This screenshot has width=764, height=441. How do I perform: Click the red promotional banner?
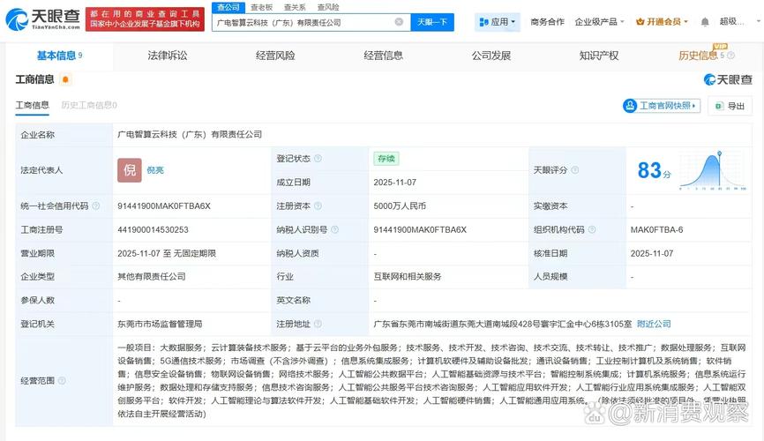(x=146, y=19)
